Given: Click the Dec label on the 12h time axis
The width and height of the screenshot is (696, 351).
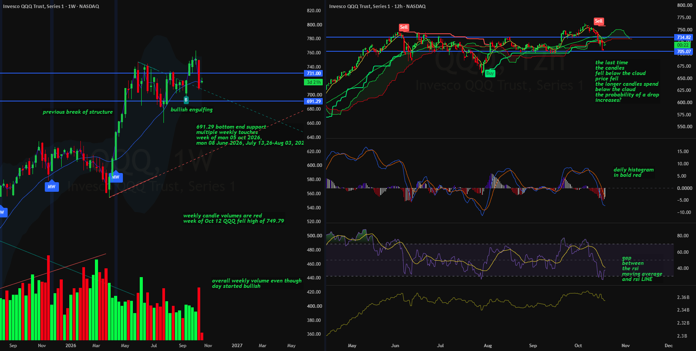Looking at the screenshot, I should [668, 346].
